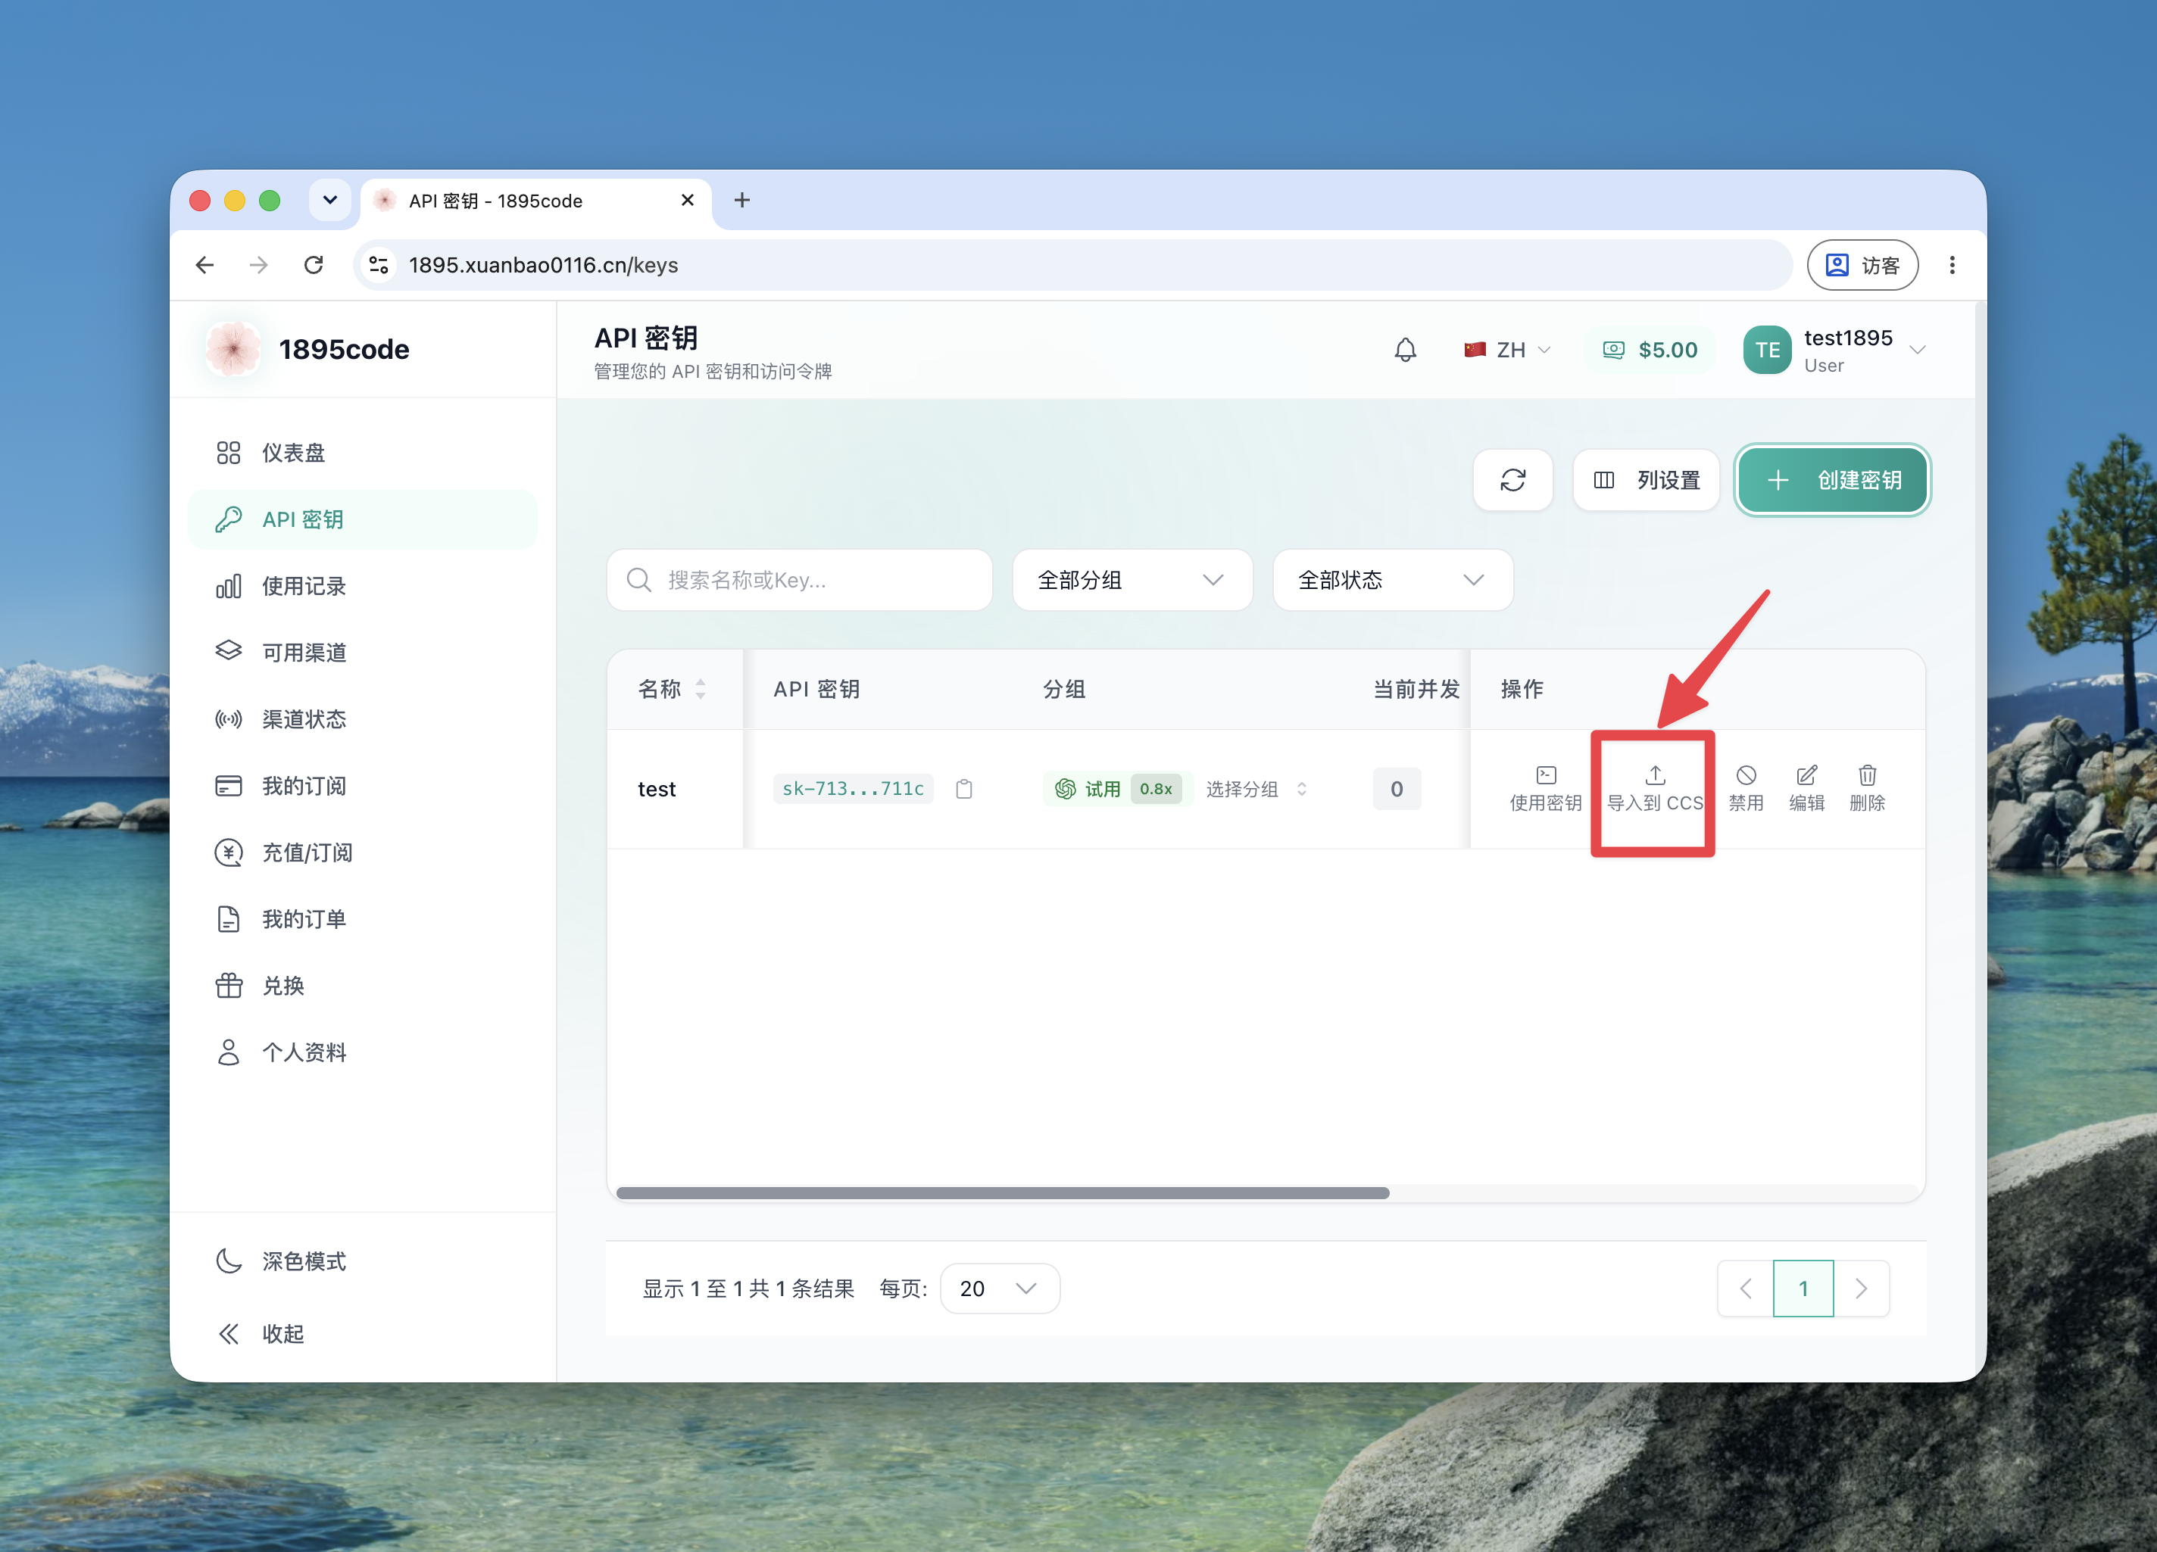Collapse sidebar with 收起
The image size is (2157, 1552).
[x=362, y=1333]
